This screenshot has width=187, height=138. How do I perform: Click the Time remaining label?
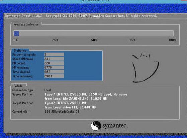(22, 76)
